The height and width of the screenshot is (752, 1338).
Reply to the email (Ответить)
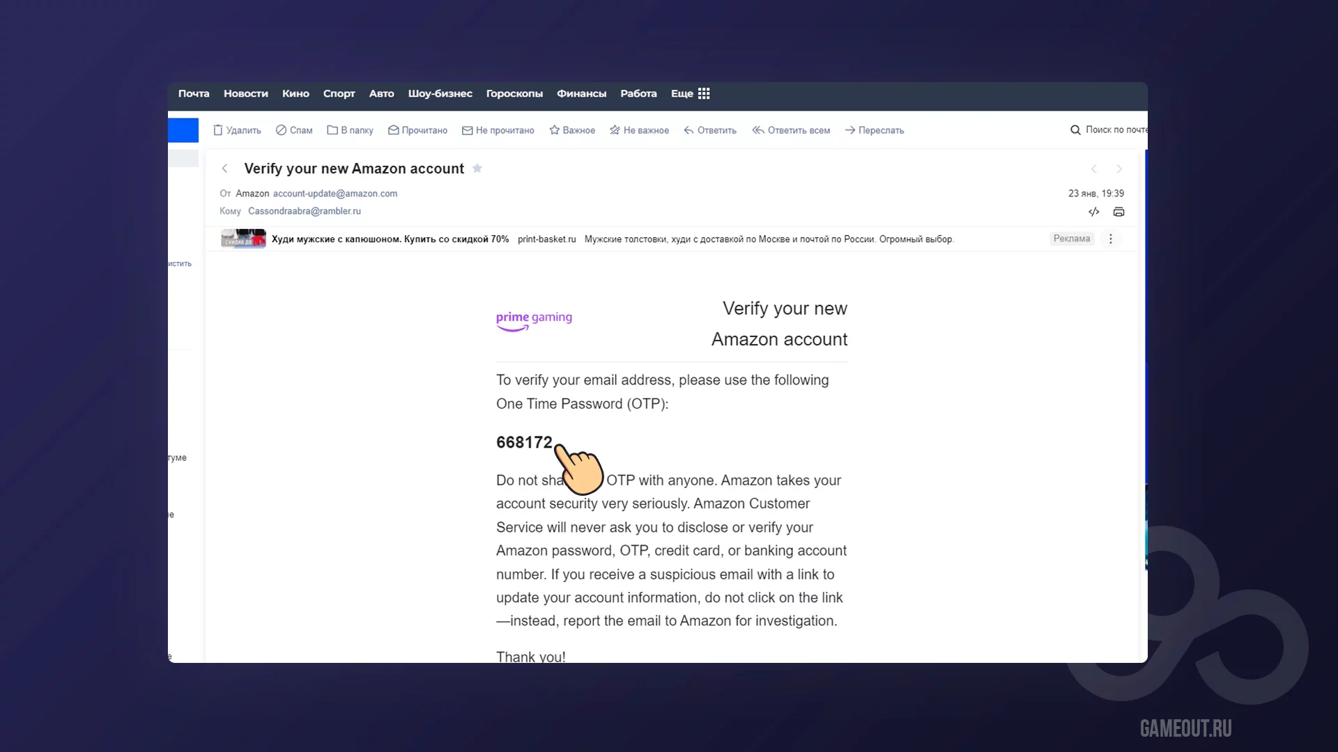pyautogui.click(x=709, y=130)
